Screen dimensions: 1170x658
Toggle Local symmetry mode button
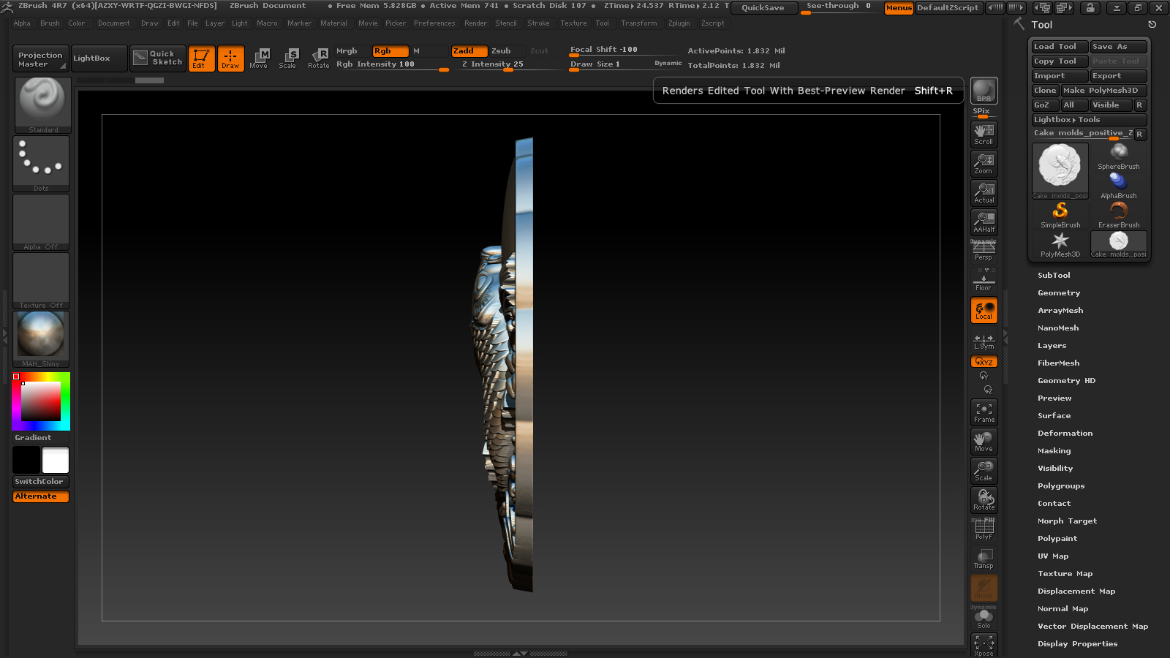pyautogui.click(x=984, y=311)
